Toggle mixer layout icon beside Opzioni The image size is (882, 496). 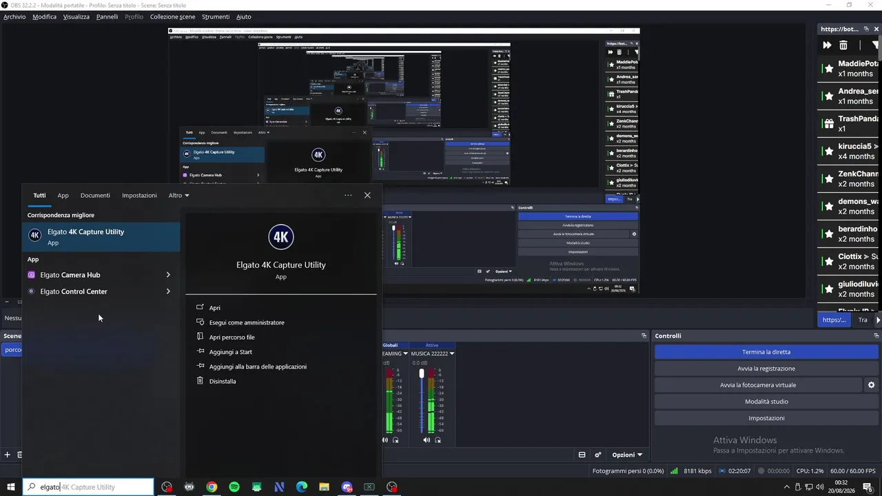[582, 455]
